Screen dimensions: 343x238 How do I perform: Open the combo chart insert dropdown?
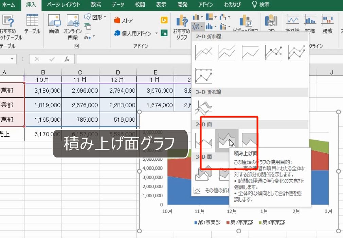click(x=225, y=27)
